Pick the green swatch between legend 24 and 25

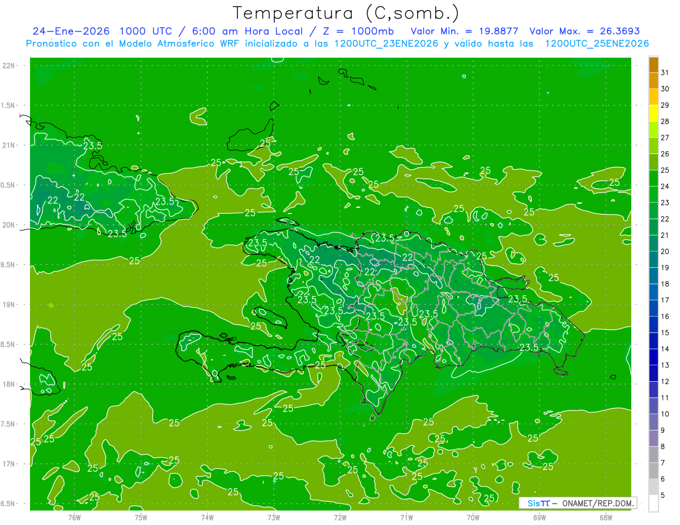click(x=653, y=178)
